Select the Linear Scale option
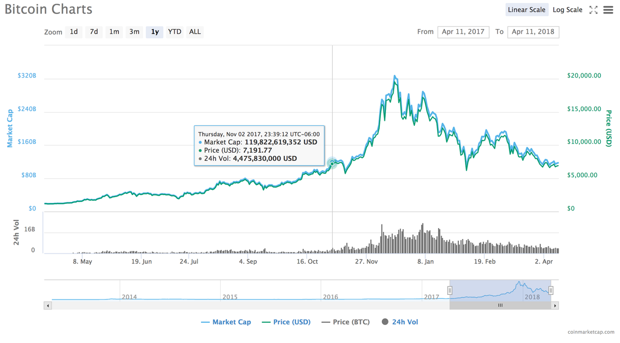This screenshot has height=343, width=620. pyautogui.click(x=526, y=9)
